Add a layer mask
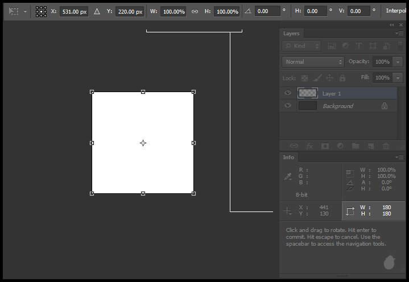The width and height of the screenshot is (409, 282). coord(325,146)
